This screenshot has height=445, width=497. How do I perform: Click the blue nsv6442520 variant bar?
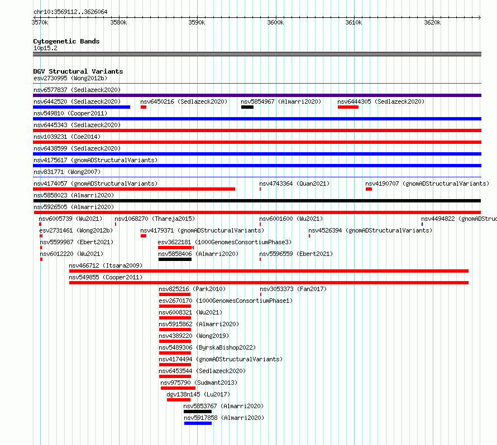(82, 107)
